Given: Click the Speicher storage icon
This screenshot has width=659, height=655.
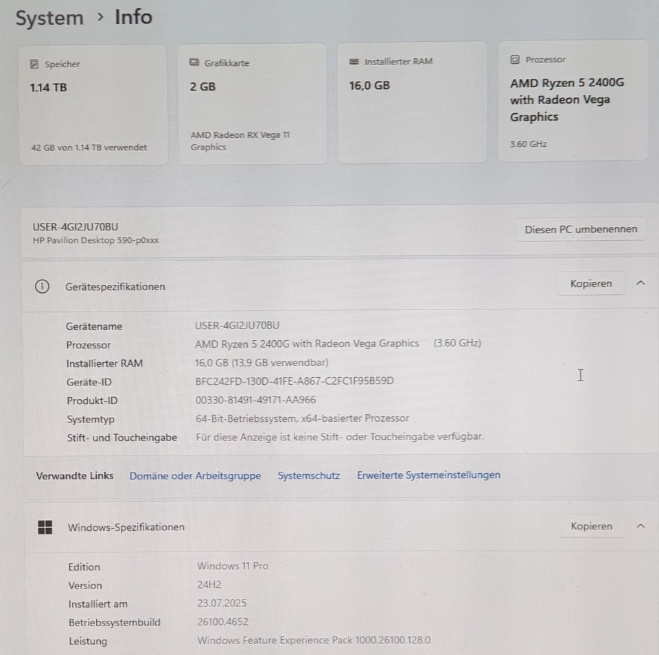Looking at the screenshot, I should coord(34,63).
